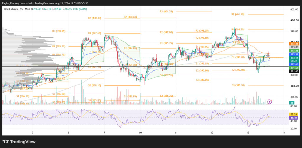Viewport: 302px width, 148px height.
Task: Click the green volume tag 18
Action: [292, 103]
